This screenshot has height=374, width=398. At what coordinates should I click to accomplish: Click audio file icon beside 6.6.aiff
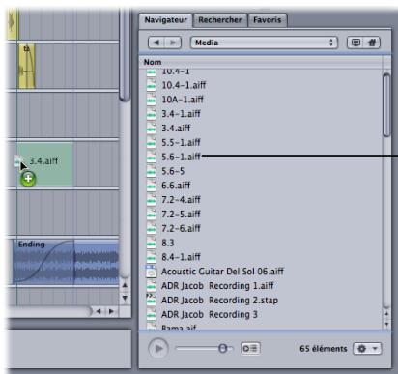[151, 186]
